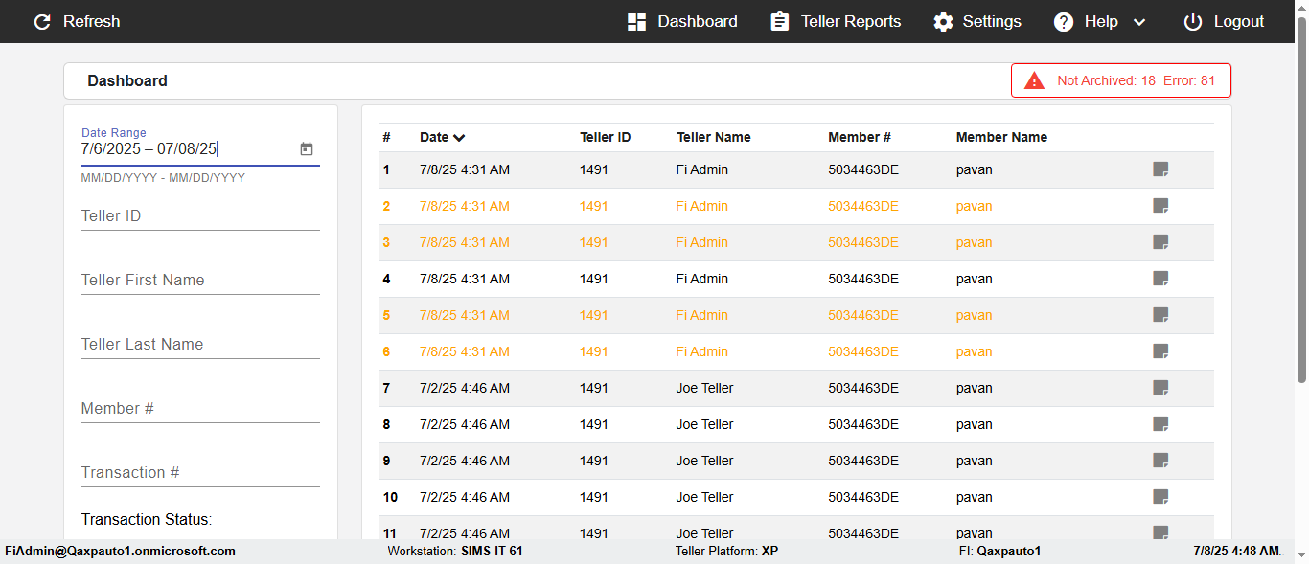The height and width of the screenshot is (564, 1309).
Task: Click the Logout power icon
Action: tap(1192, 22)
